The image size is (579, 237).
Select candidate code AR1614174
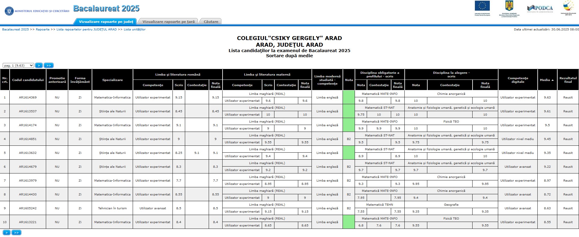28,125
